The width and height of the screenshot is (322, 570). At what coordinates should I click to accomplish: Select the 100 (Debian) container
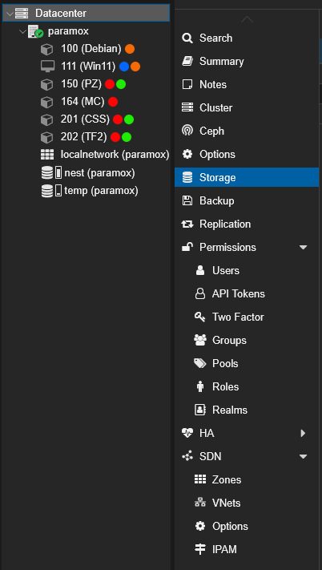[91, 49]
